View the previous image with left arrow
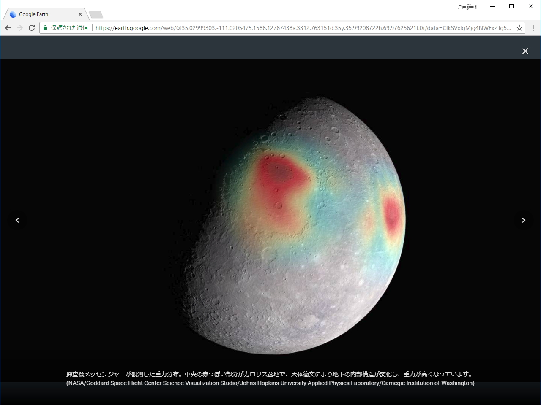Screen dimensions: 541x405 coord(17,220)
